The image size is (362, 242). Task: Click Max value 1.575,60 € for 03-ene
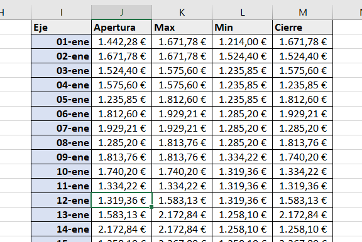point(182,70)
